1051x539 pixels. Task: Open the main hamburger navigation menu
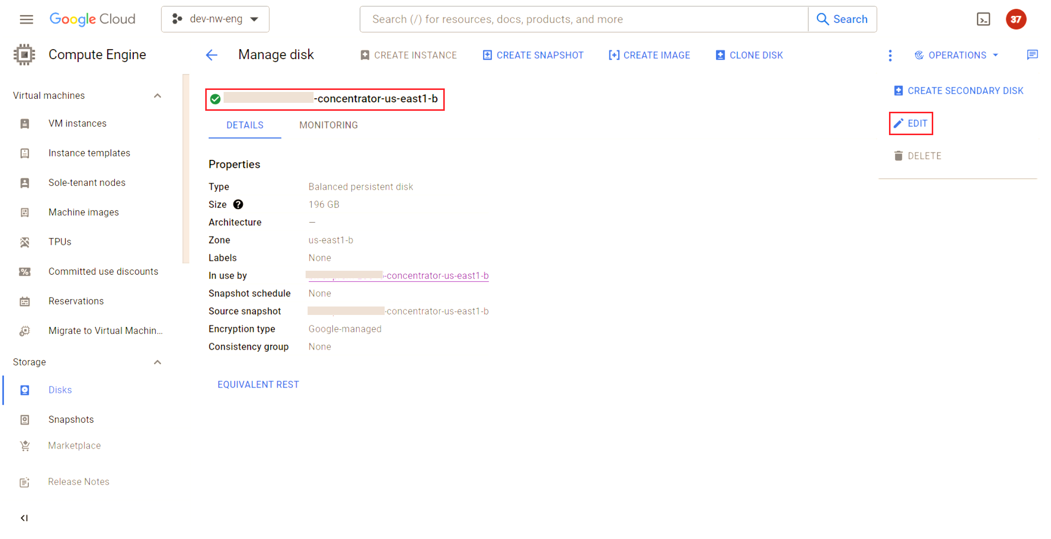coord(26,19)
